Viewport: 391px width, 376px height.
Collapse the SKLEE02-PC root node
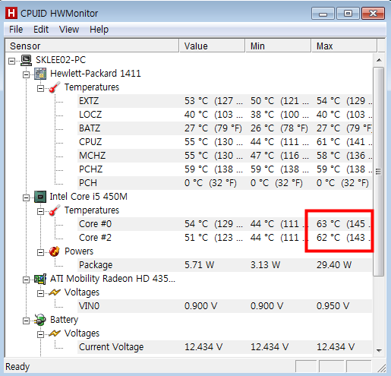tap(11, 61)
